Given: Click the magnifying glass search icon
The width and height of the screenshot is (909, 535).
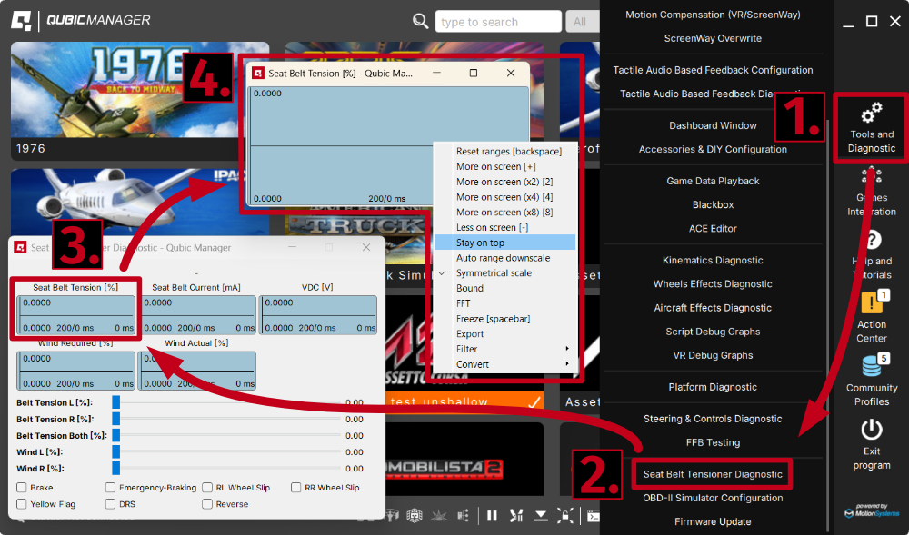Looking at the screenshot, I should (421, 21).
